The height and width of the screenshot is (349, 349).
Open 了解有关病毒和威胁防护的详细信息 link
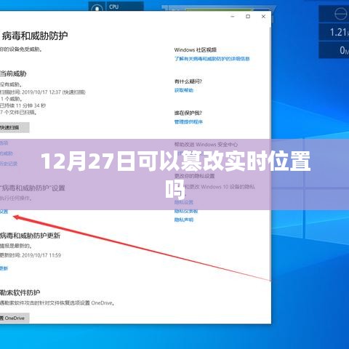(x=212, y=59)
